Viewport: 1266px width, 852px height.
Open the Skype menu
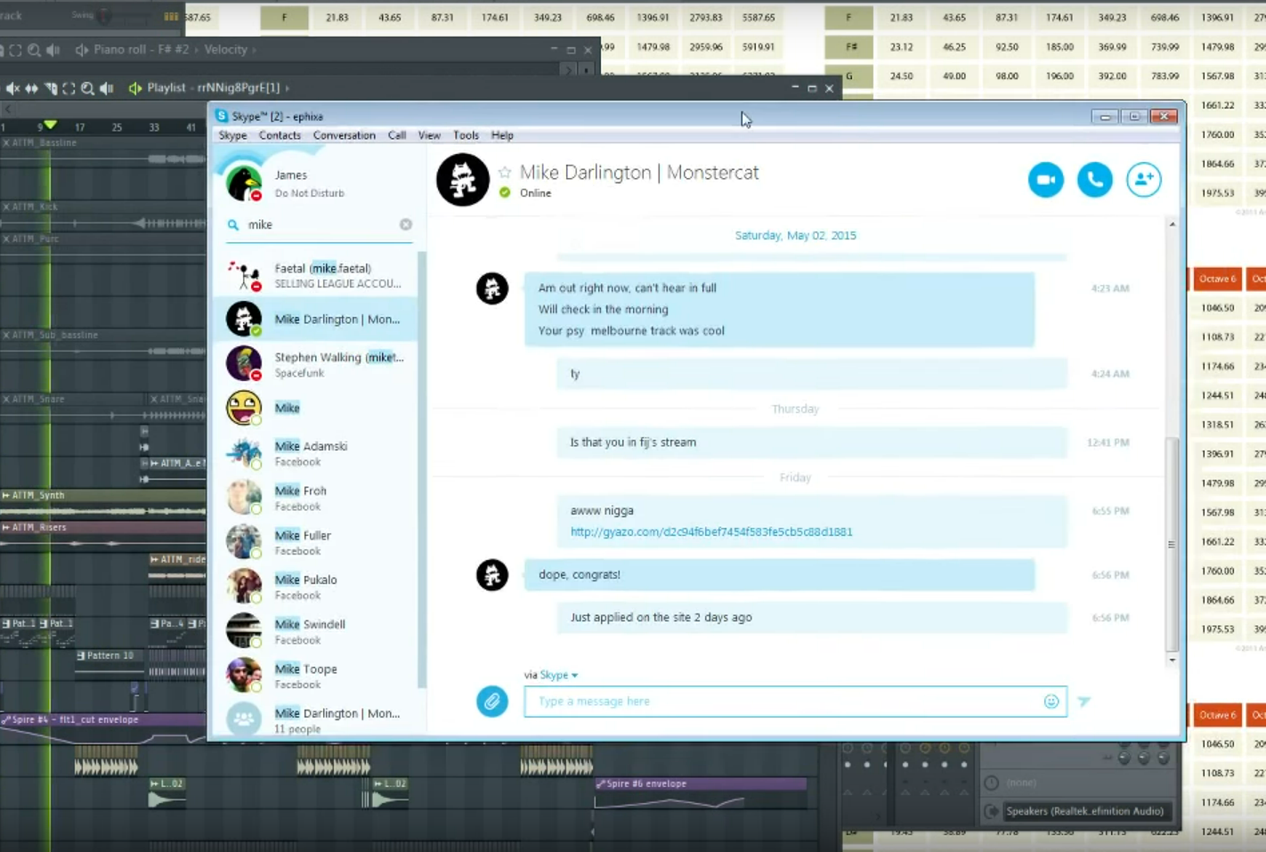[x=232, y=135]
